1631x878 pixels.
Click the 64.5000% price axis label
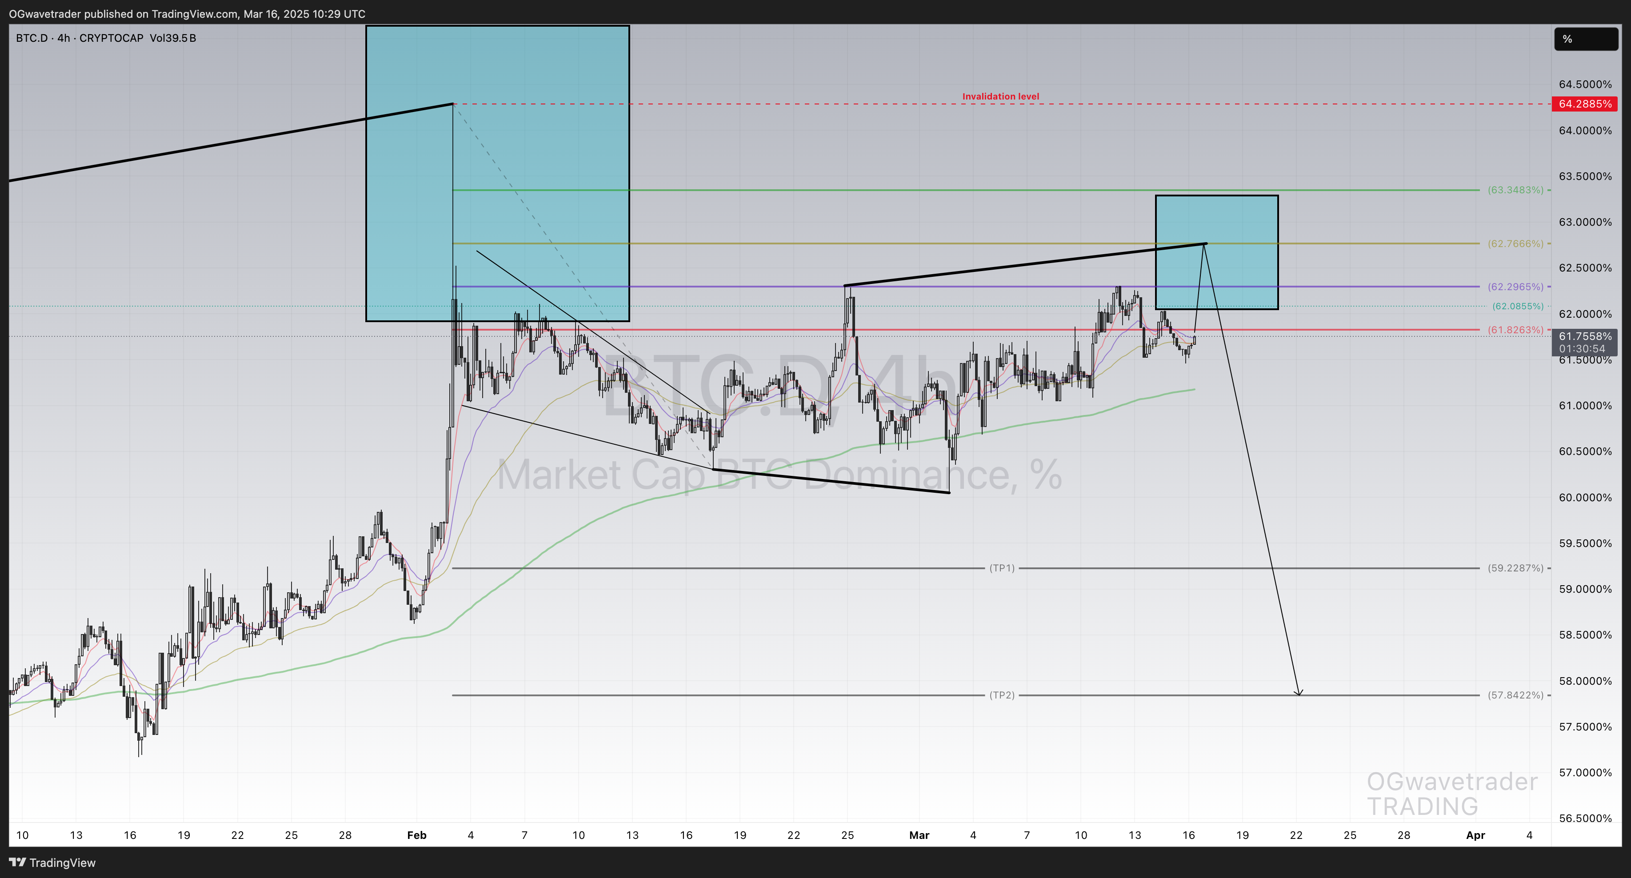tap(1585, 84)
